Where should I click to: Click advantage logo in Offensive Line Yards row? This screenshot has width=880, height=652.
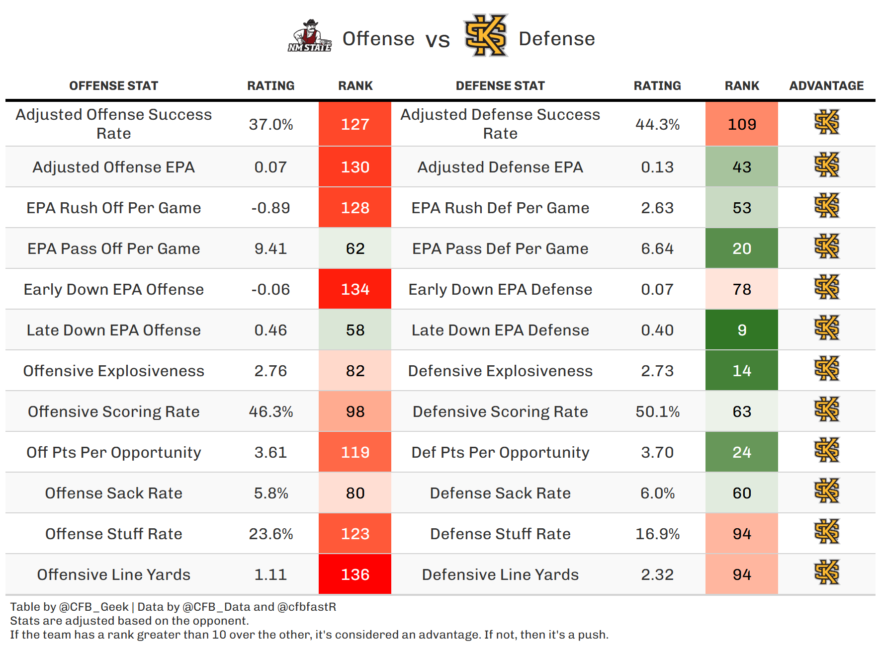click(826, 572)
